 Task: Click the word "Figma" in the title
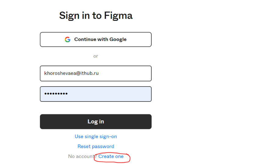point(118,15)
